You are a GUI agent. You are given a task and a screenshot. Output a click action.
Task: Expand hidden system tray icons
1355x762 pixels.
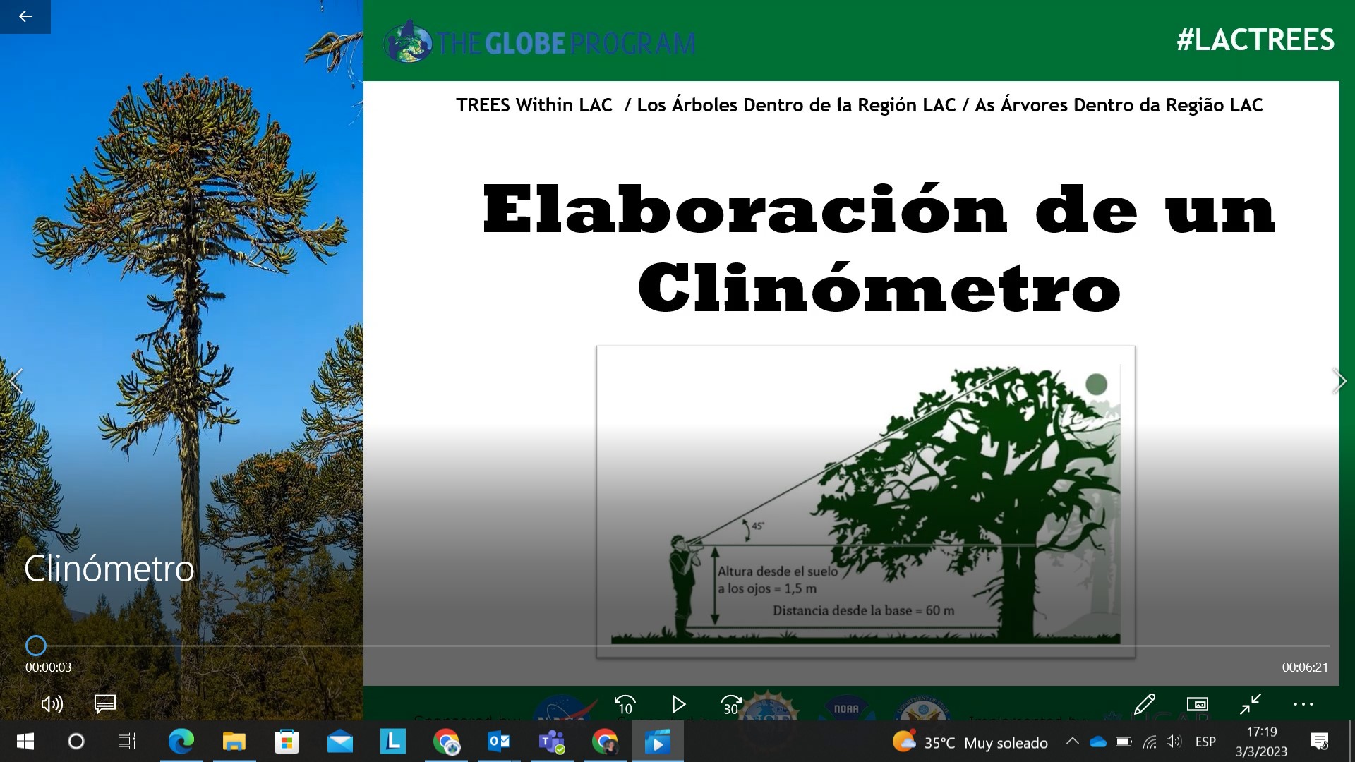point(1072,742)
